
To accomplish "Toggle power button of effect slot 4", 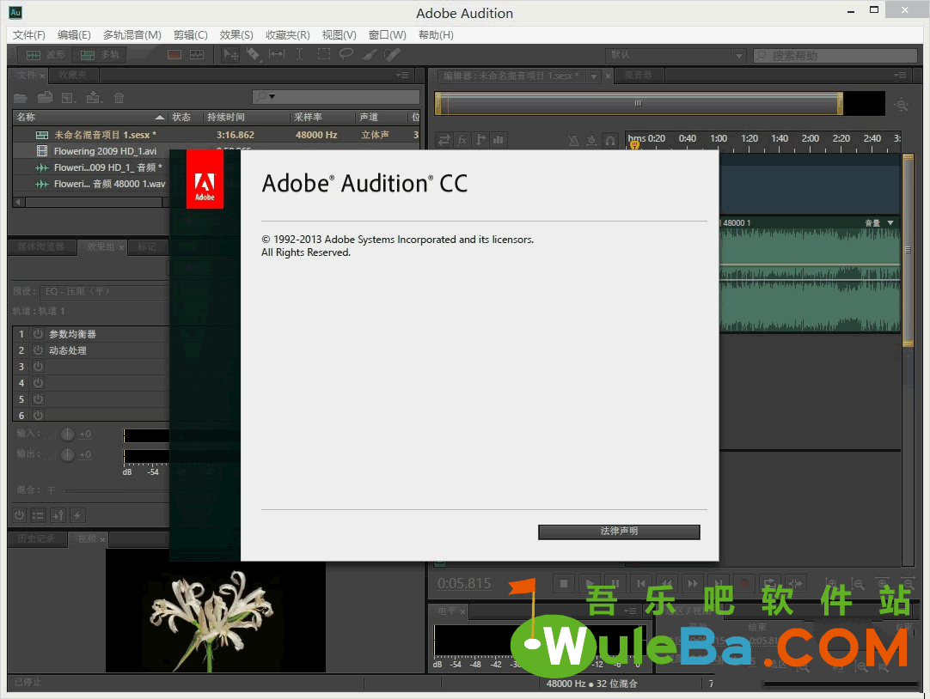I will pos(38,383).
